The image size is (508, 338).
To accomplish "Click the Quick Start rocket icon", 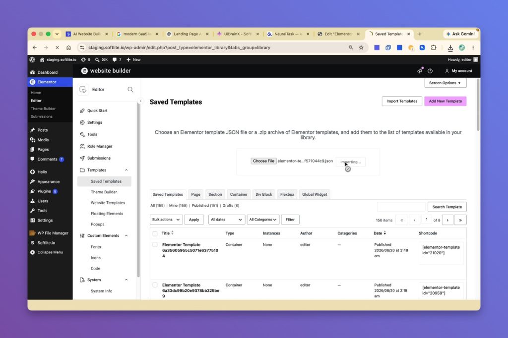I will [82, 111].
